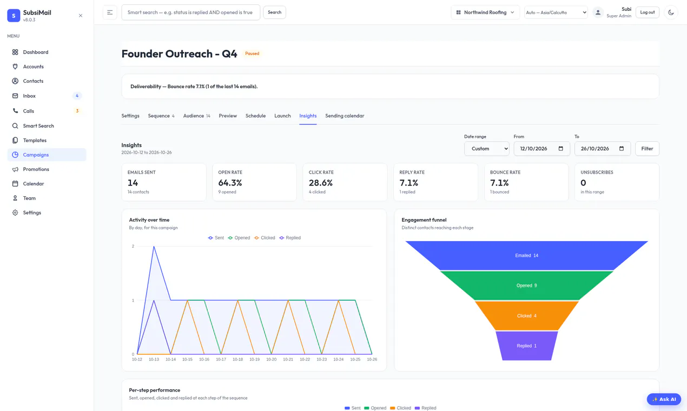Open the Calendar icon in sidebar
Screen dimensions: 687x411
[x=15, y=184]
